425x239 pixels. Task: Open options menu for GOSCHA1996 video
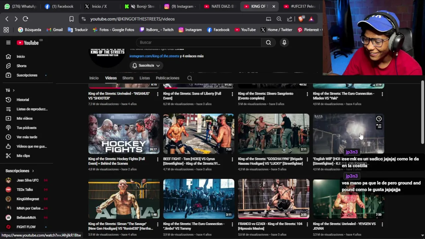tap(307, 160)
